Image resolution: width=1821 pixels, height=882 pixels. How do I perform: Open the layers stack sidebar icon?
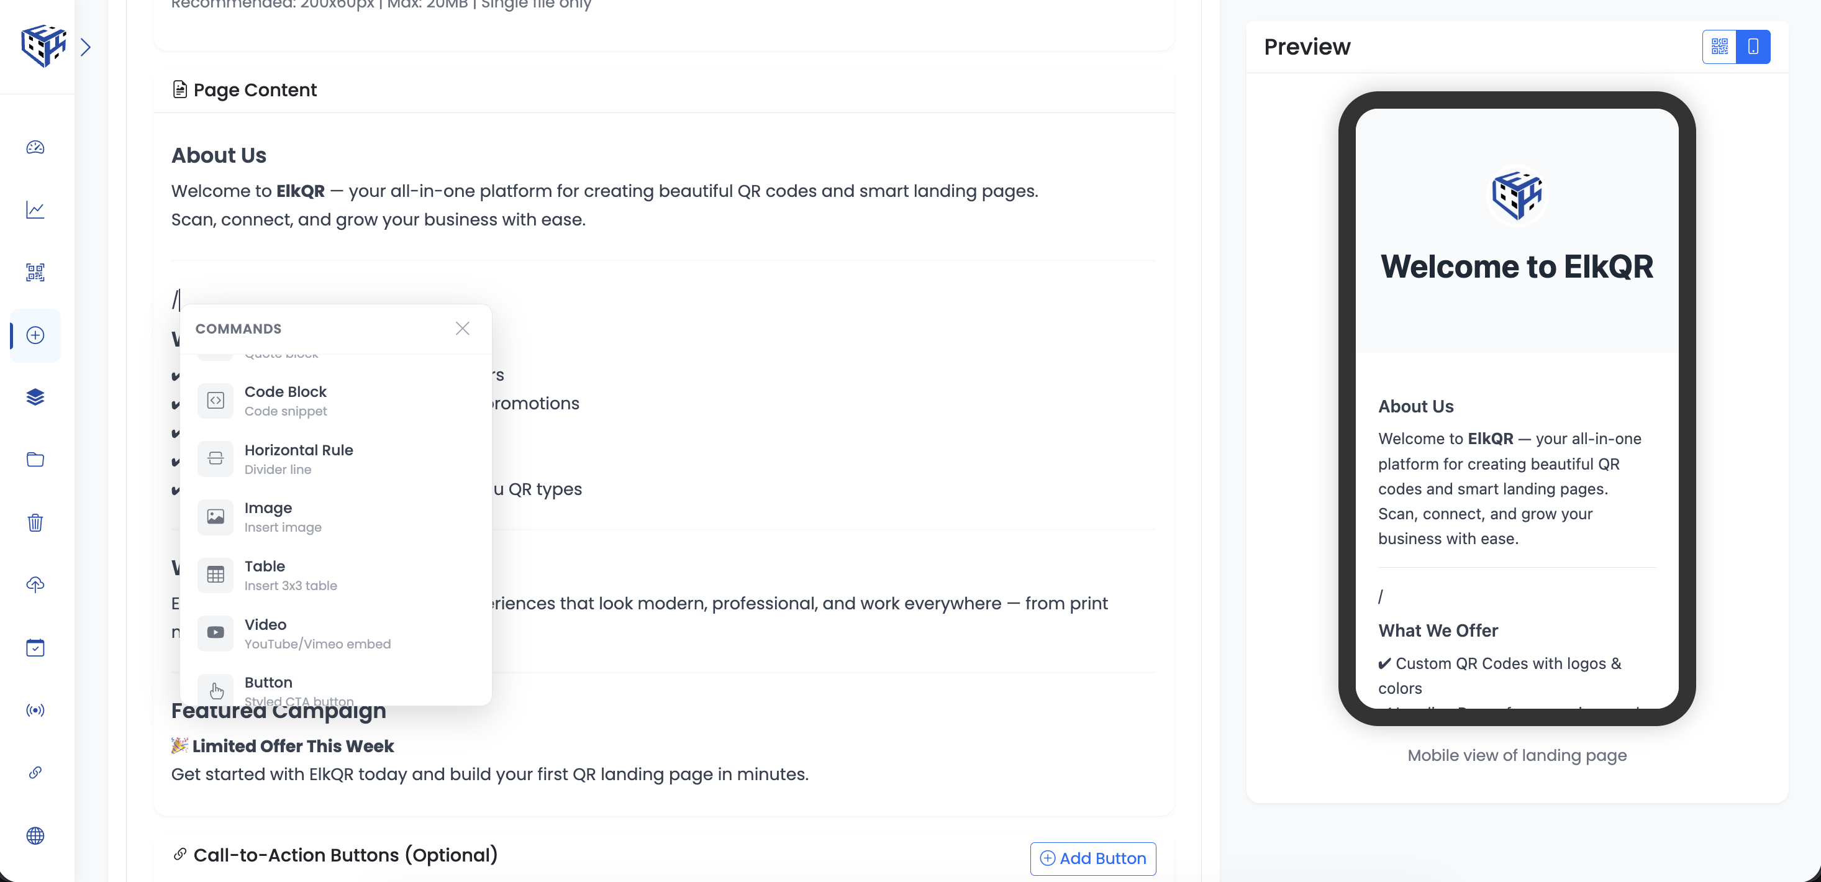click(x=35, y=397)
